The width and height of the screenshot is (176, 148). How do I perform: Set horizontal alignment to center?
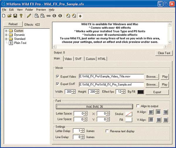[158, 112]
